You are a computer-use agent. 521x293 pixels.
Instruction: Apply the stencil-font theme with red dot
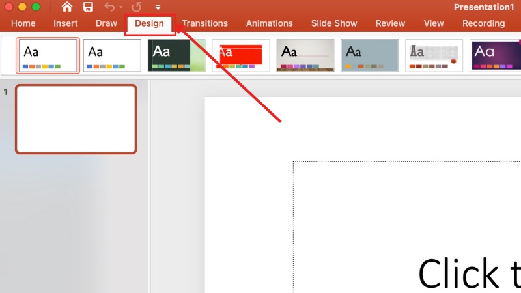point(434,55)
